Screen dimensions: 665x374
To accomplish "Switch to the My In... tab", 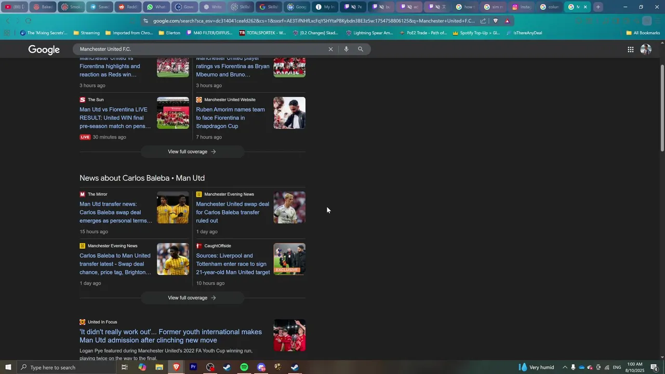I will [x=325, y=7].
